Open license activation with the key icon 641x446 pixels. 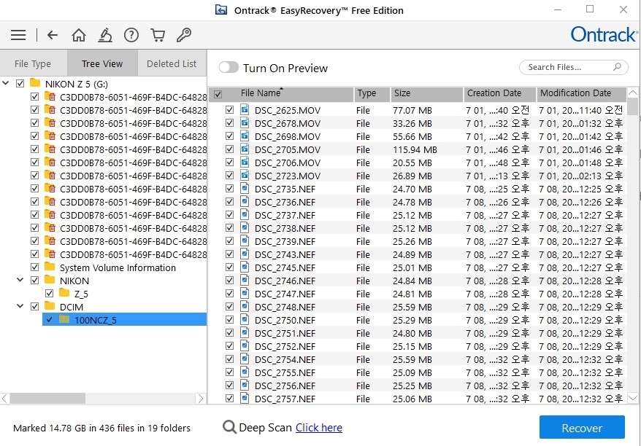[184, 34]
